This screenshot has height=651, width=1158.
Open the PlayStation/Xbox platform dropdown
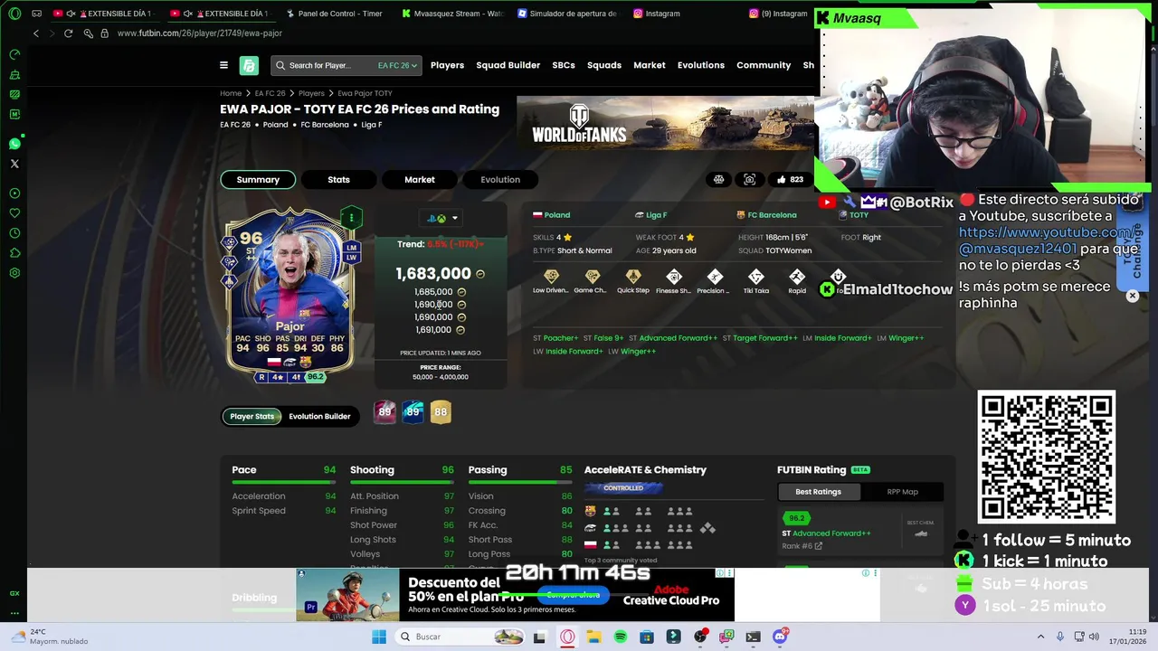(441, 218)
